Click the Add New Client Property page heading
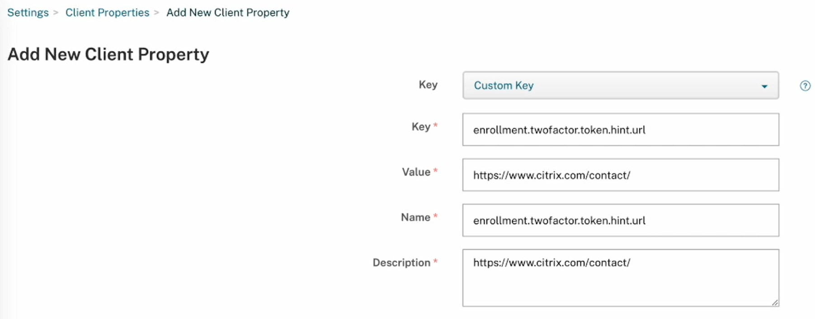 point(108,55)
